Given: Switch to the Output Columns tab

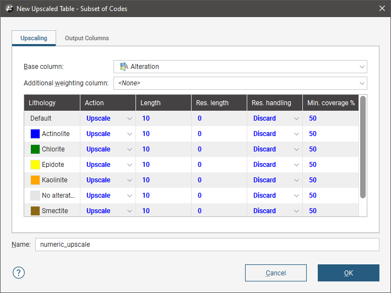Looking at the screenshot, I should 87,39.
